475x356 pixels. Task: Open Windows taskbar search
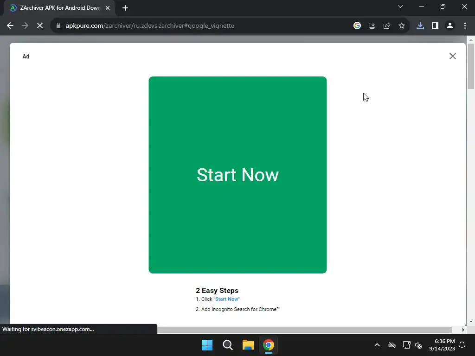click(x=227, y=345)
